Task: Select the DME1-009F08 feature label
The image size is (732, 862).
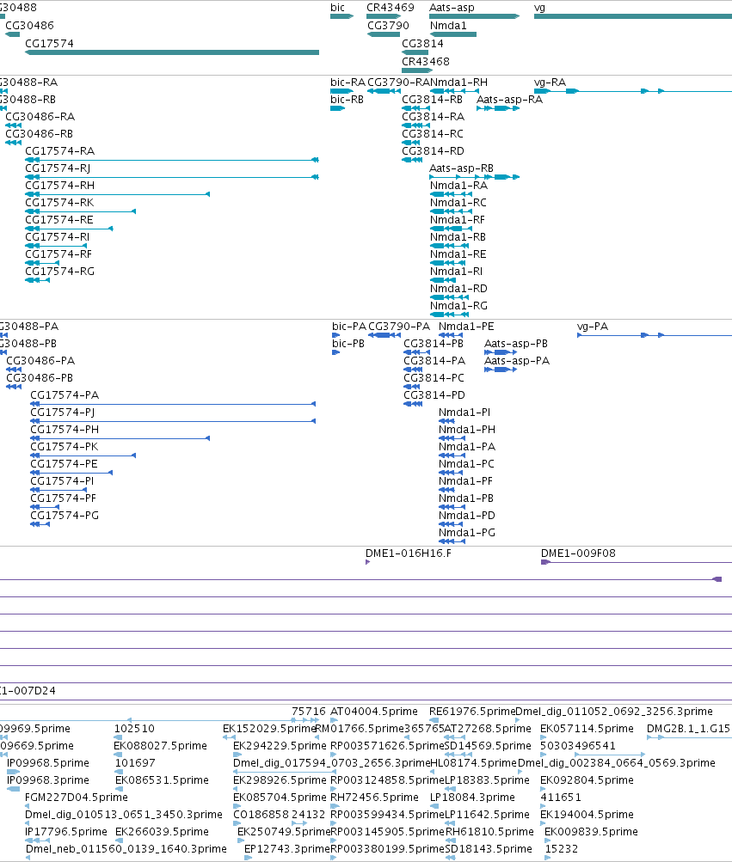Action: (578, 553)
